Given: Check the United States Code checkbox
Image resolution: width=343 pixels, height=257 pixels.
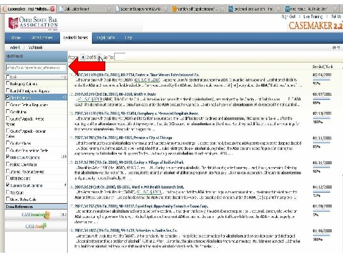Looking at the screenshot, I should click(x=8, y=199).
